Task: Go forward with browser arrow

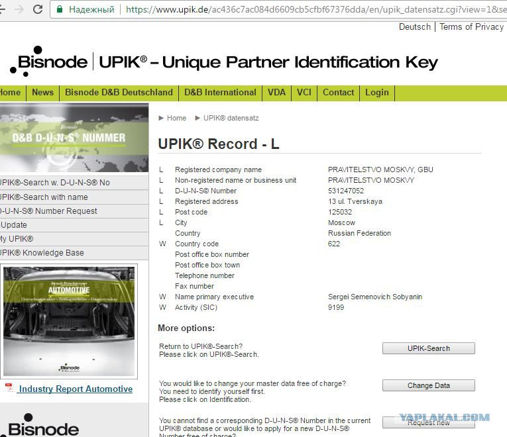Action: pyautogui.click(x=19, y=9)
